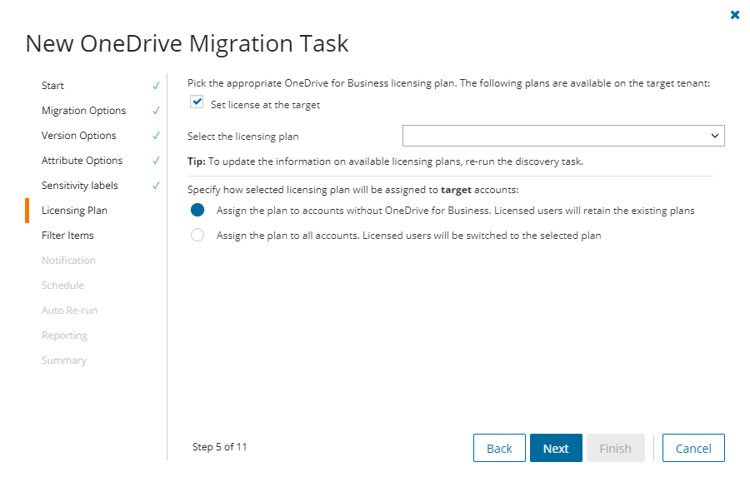The width and height of the screenshot is (750, 487).
Task: Click the Summary step in sidebar
Action: point(64,360)
